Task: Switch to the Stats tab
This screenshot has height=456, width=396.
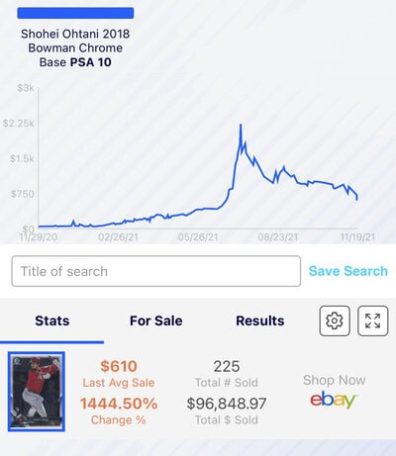Action: pos(52,320)
